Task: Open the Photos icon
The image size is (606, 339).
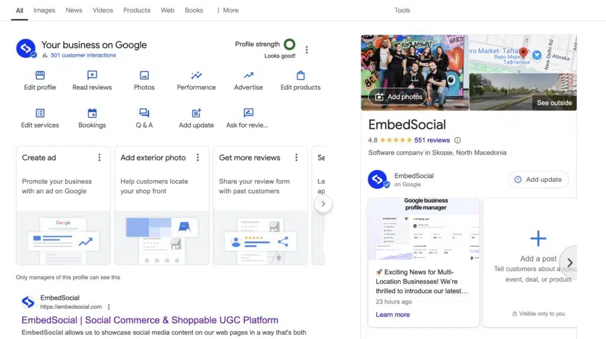Action: (144, 75)
